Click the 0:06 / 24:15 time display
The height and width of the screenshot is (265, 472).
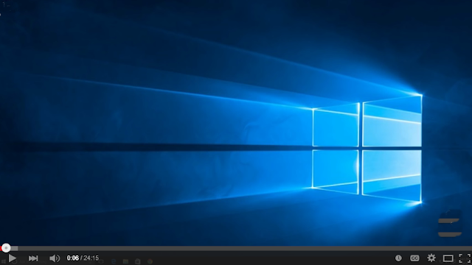pos(83,258)
